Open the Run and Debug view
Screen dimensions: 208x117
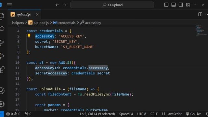[2, 56]
